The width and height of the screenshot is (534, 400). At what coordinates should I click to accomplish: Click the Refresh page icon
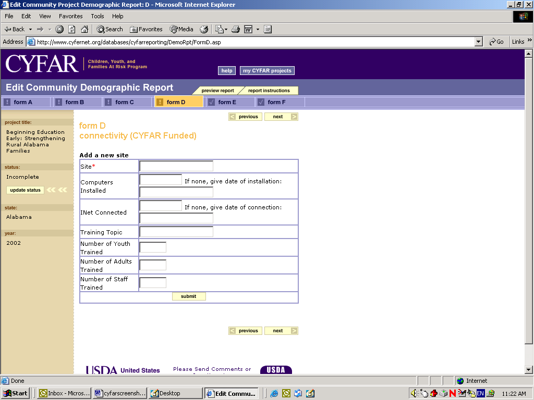tap(72, 29)
